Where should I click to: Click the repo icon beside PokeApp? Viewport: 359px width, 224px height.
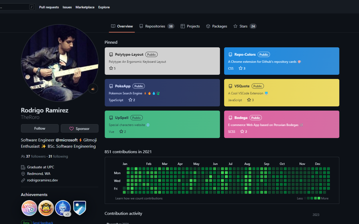pyautogui.click(x=111, y=86)
